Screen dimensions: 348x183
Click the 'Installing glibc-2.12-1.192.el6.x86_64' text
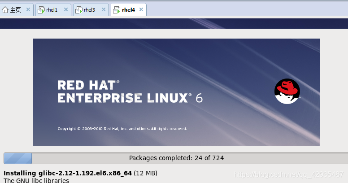point(68,173)
